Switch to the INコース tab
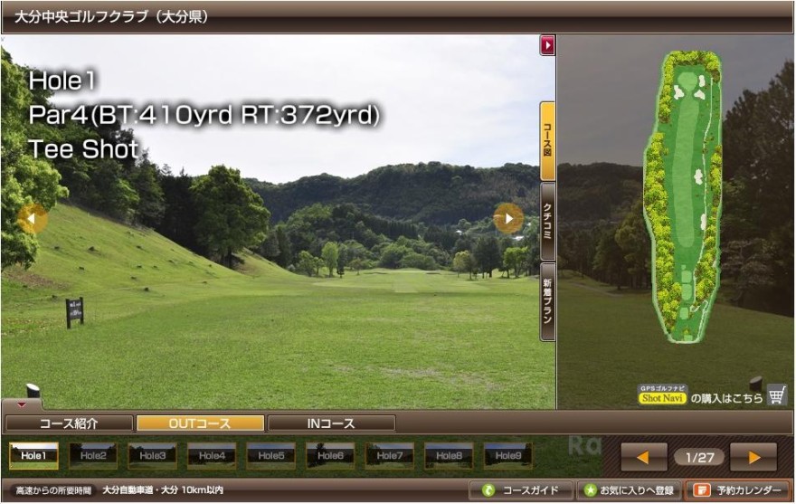Screen dimensions: 796x504 [x=331, y=423]
